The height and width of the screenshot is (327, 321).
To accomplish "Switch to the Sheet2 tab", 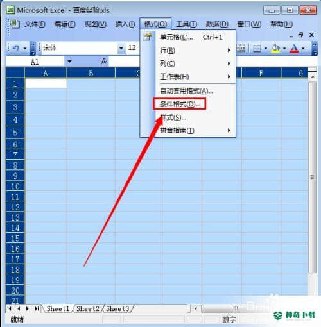I will point(88,308).
